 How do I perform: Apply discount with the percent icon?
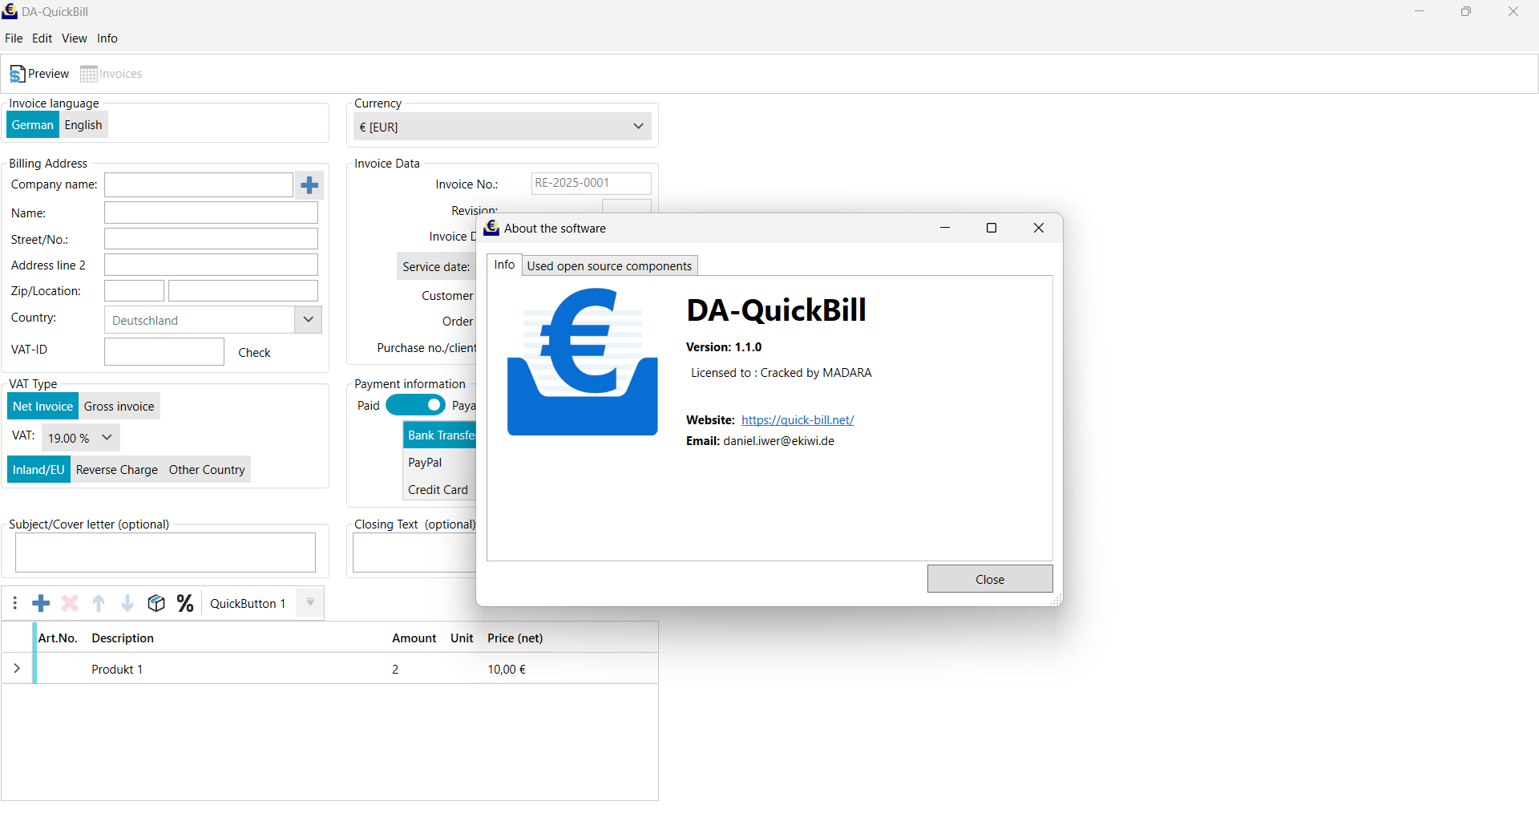pyautogui.click(x=185, y=603)
